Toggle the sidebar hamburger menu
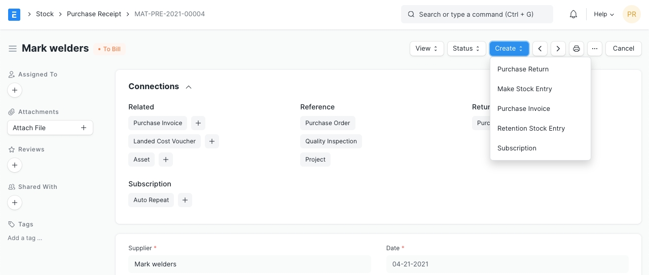This screenshot has height=275, width=649. click(13, 49)
